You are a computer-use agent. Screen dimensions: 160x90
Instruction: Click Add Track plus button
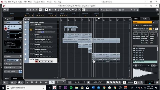(25, 19)
